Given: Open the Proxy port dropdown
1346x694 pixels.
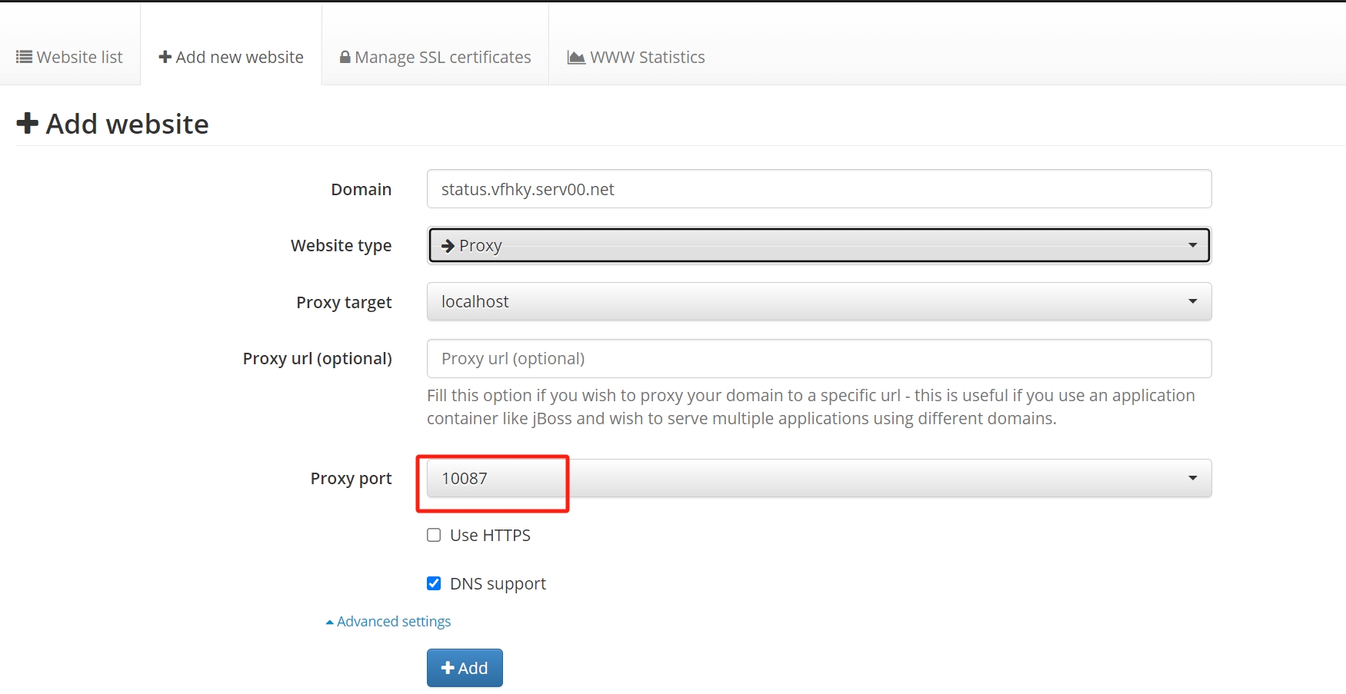Looking at the screenshot, I should pos(819,478).
